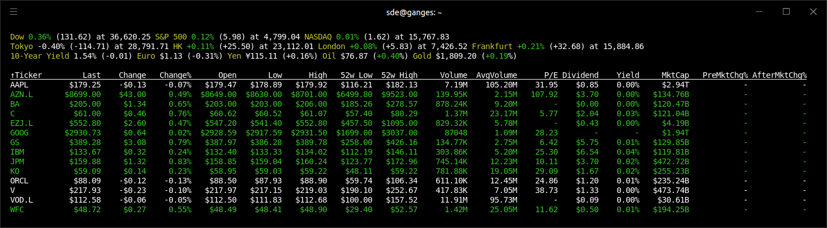827x228 pixels.
Task: Open the terminal hamburger menu
Action: click(14, 12)
